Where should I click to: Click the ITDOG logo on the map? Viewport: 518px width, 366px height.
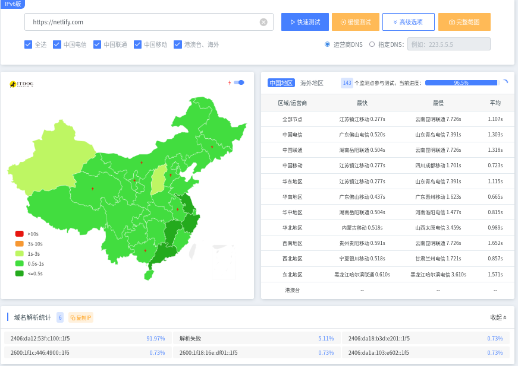pos(22,84)
